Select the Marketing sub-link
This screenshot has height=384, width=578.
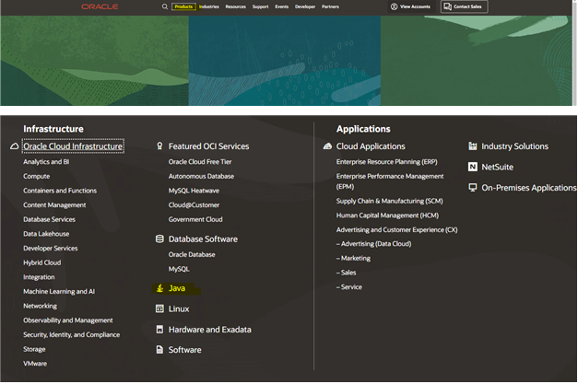[x=353, y=258]
